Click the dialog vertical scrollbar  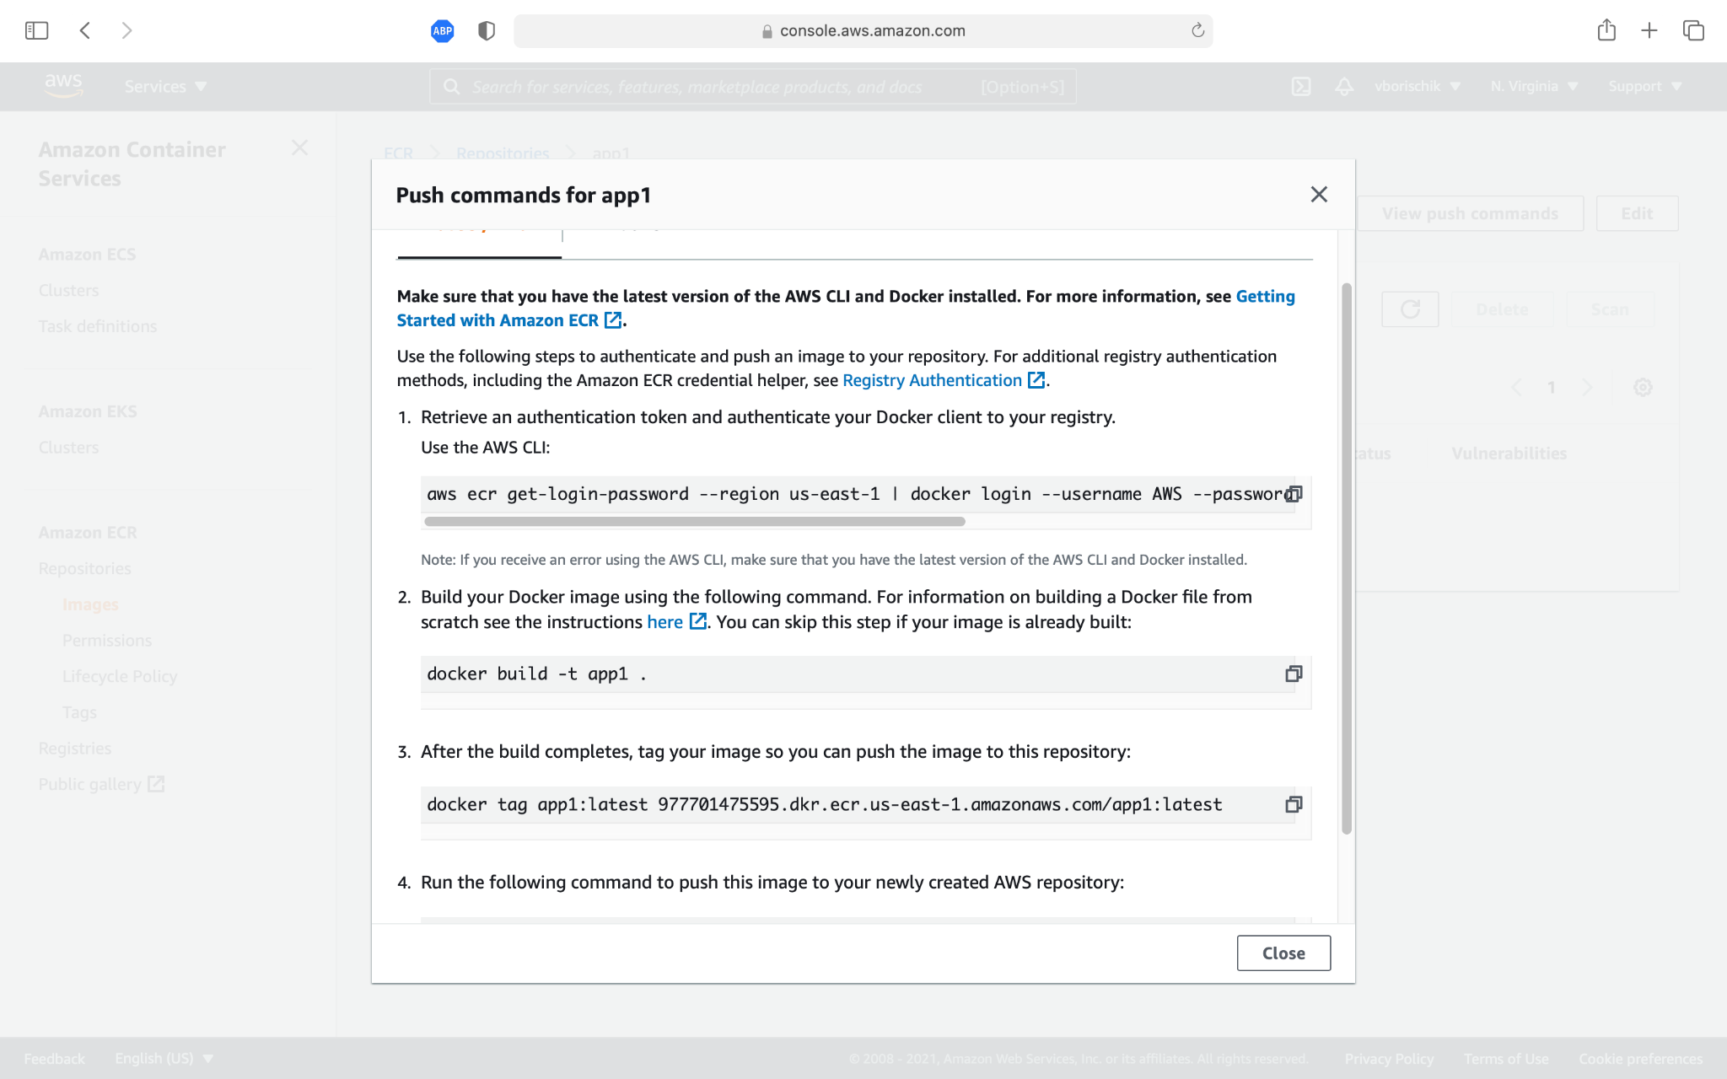[x=1346, y=558]
